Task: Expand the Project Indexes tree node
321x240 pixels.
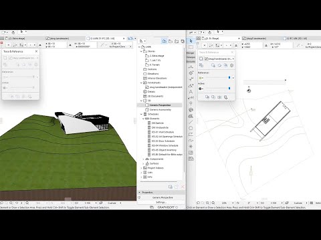Action: [141, 168]
